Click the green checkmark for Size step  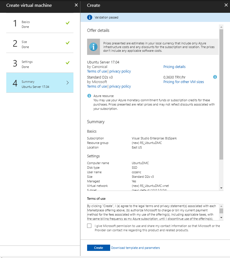point(67,43)
